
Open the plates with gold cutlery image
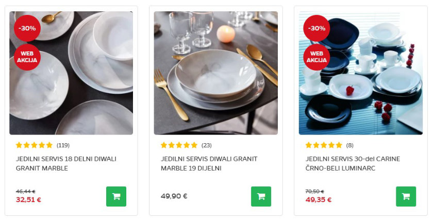click(215, 73)
